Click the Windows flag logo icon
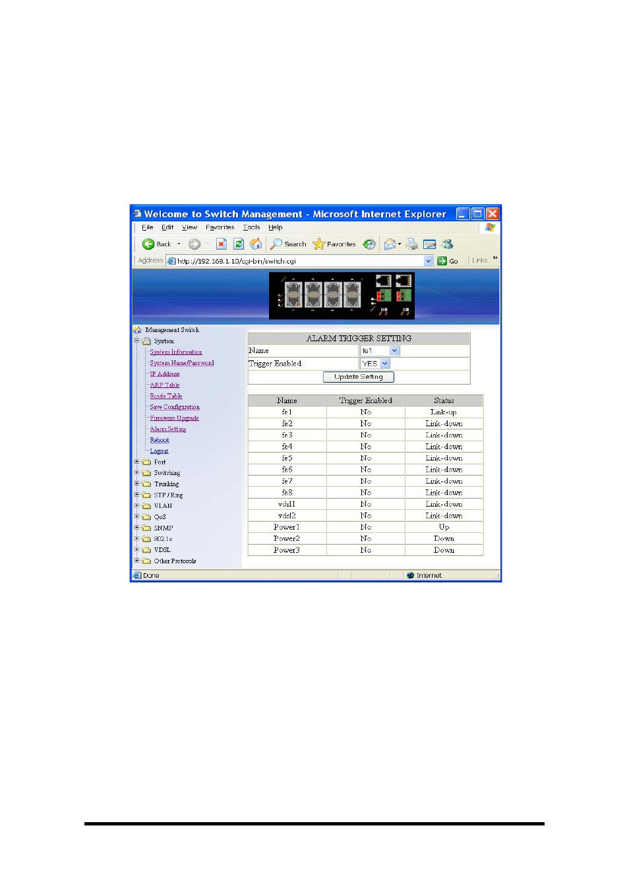This screenshot has width=629, height=892. (490, 227)
